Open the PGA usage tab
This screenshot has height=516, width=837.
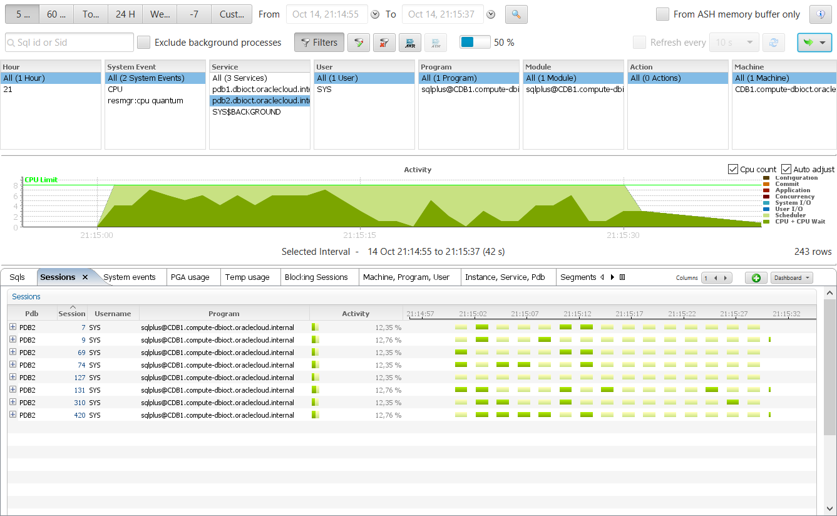(190, 277)
